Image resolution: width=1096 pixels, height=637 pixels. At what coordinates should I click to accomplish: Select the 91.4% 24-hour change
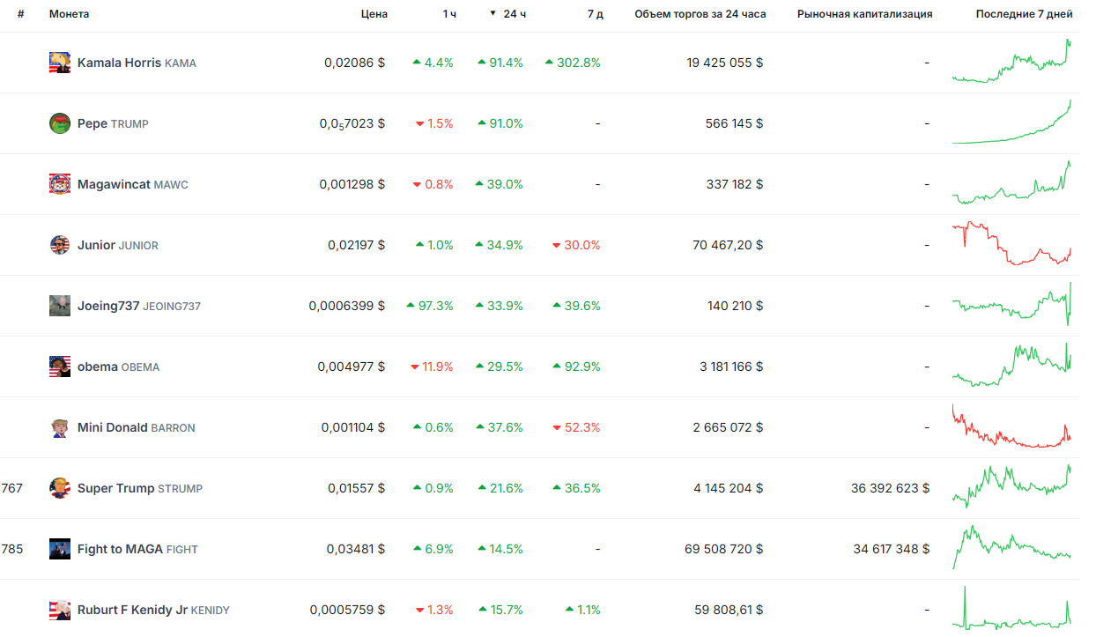(500, 63)
